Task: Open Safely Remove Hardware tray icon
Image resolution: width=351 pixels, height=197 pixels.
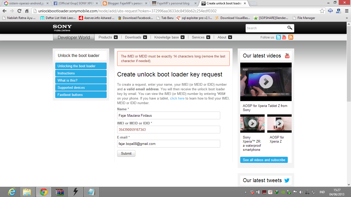Action: coord(289,192)
